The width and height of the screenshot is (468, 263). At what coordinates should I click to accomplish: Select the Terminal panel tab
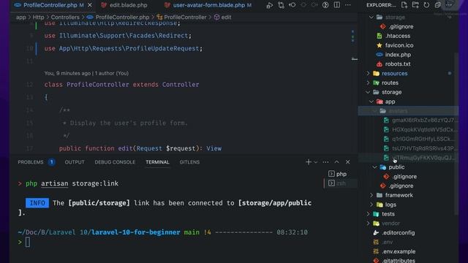click(157, 162)
